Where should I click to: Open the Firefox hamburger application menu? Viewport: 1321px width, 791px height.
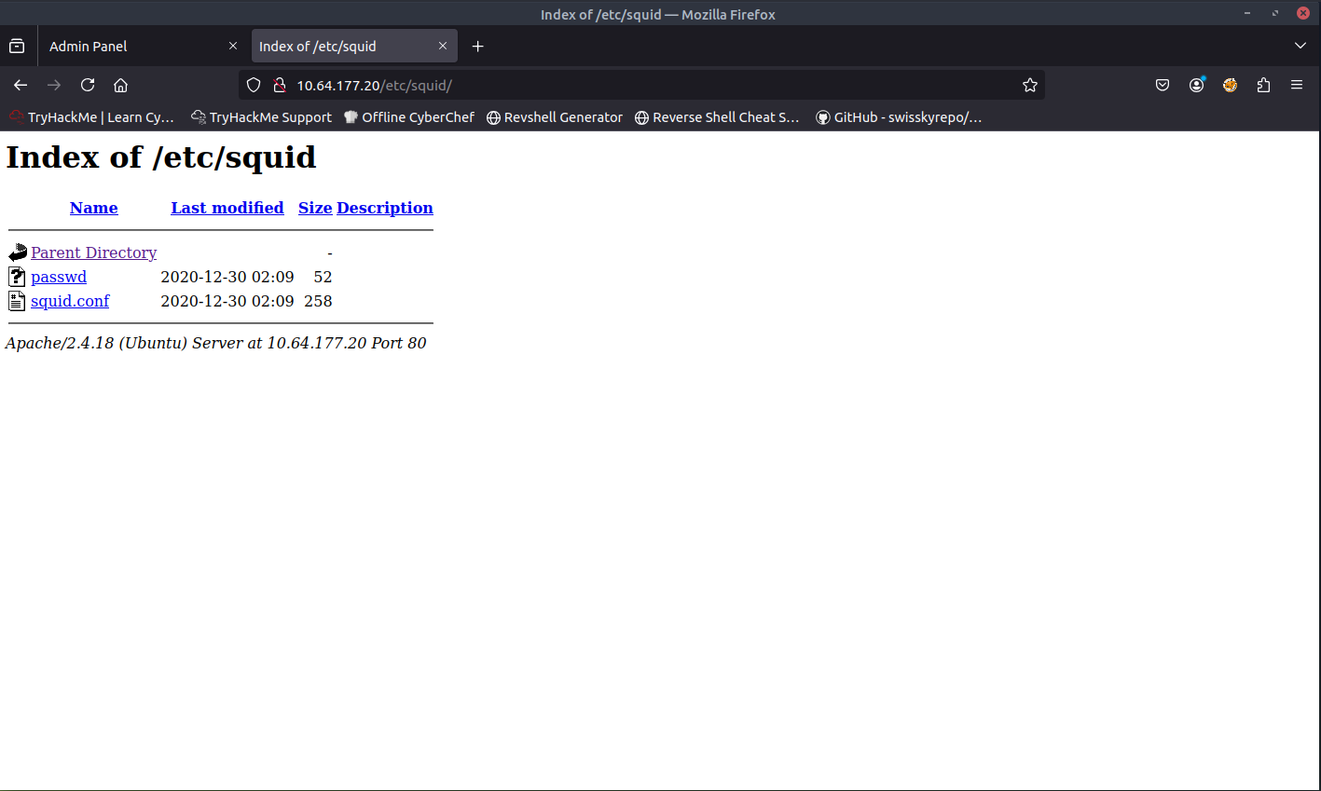(x=1296, y=85)
